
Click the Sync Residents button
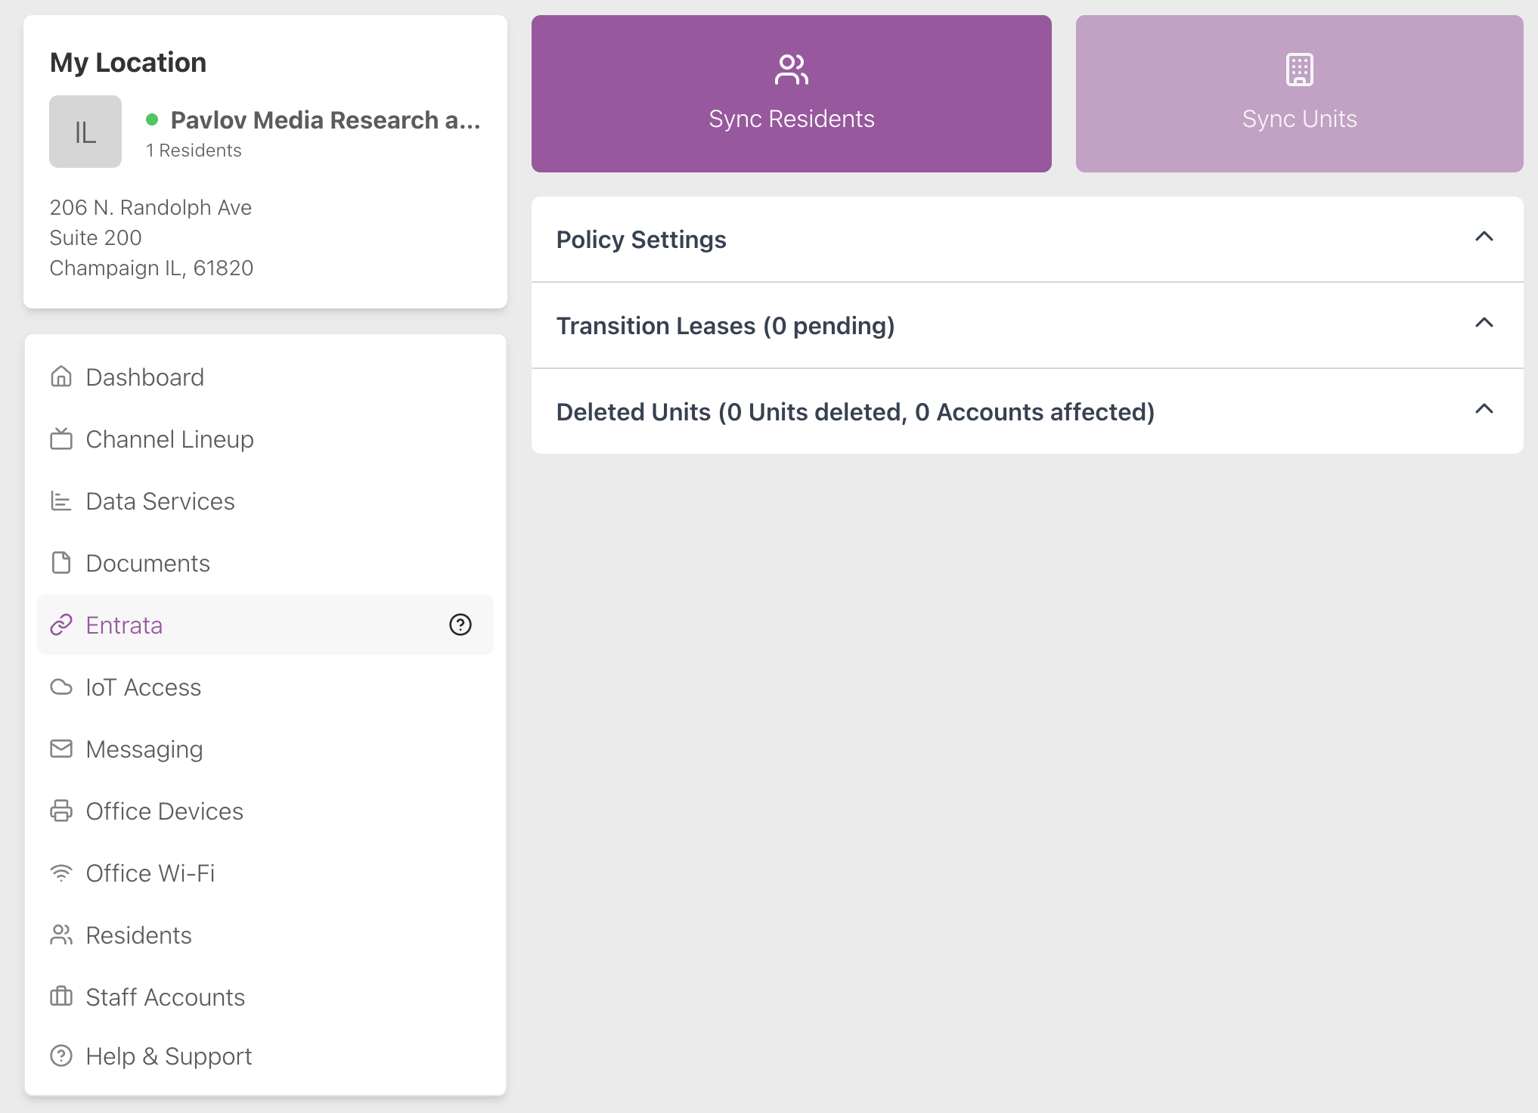[x=792, y=94]
